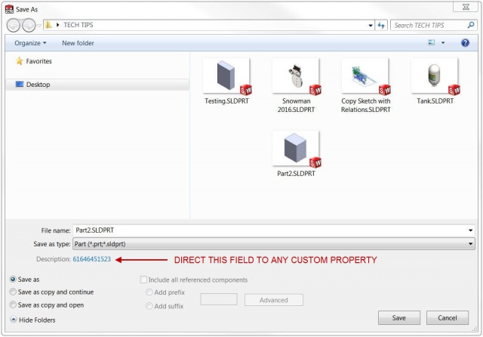The image size is (483, 337).
Task: Open the Save as type combo box
Action: (x=273, y=244)
